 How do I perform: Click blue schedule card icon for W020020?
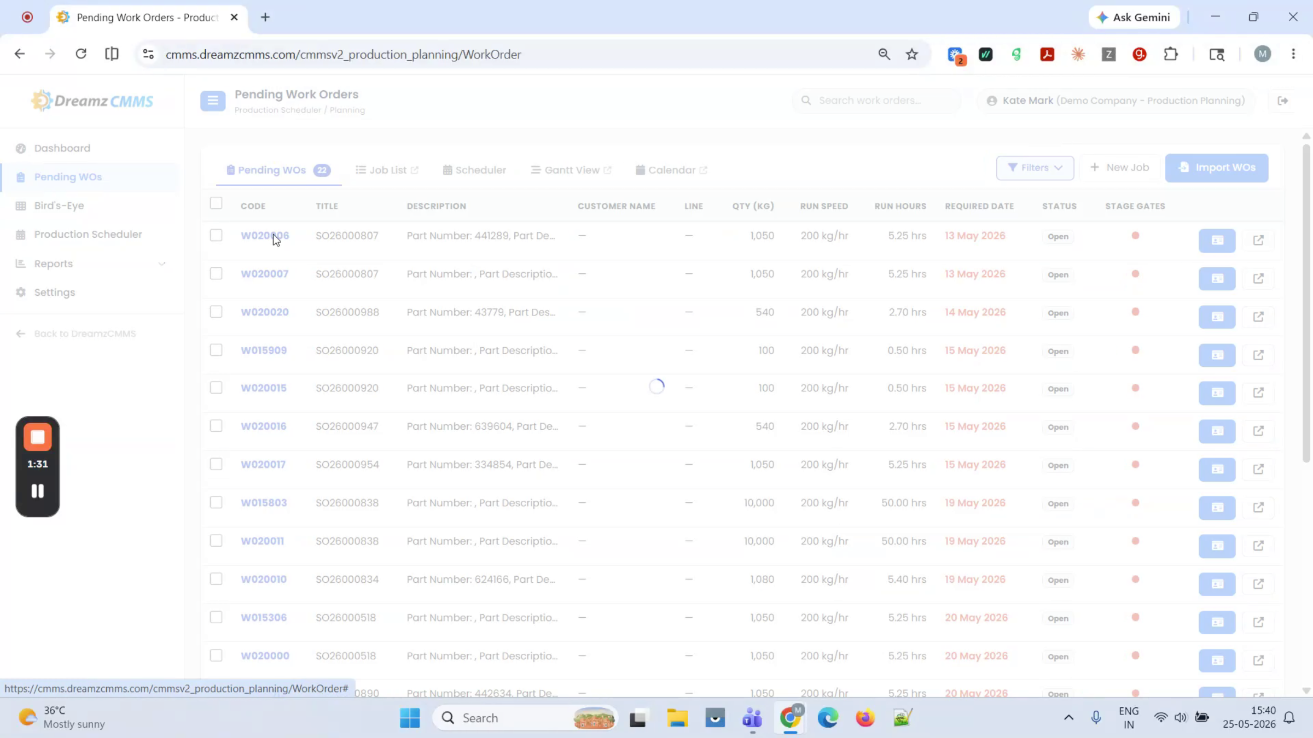1217,317
